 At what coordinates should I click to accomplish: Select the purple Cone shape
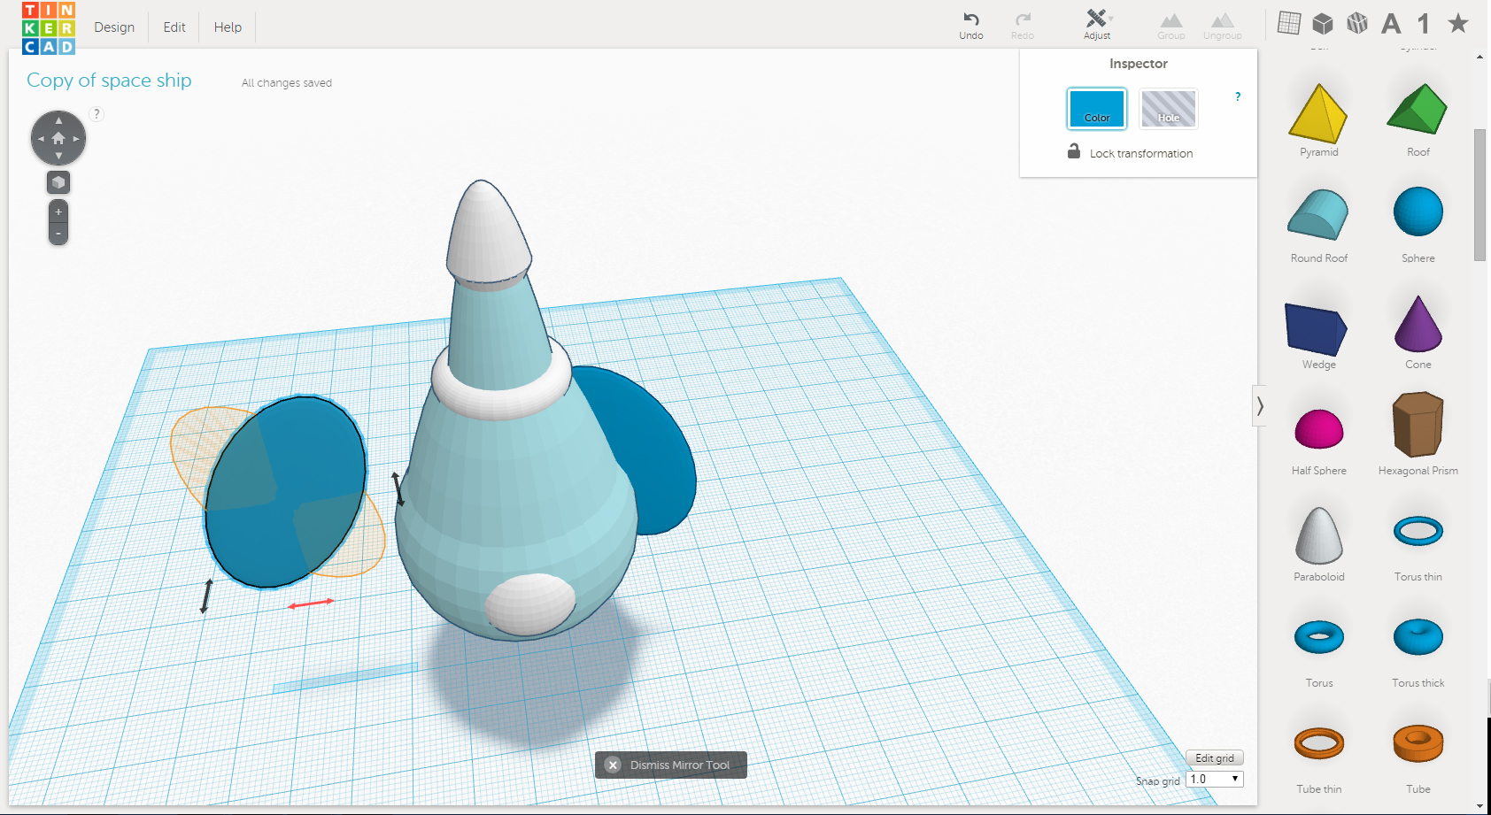1418,324
